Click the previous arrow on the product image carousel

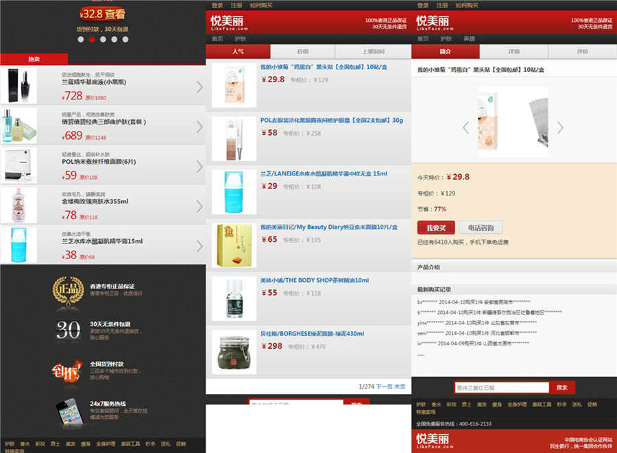[467, 127]
